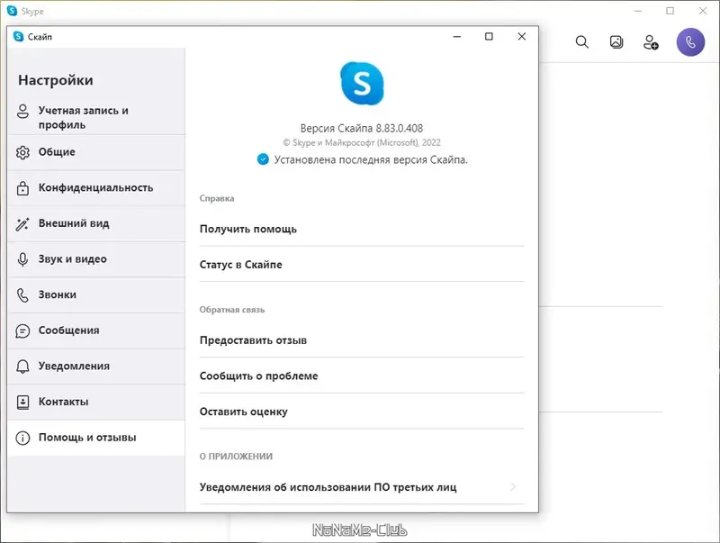This screenshot has width=720, height=543.
Task: Maximize the main Skype window
Action: 670,11
